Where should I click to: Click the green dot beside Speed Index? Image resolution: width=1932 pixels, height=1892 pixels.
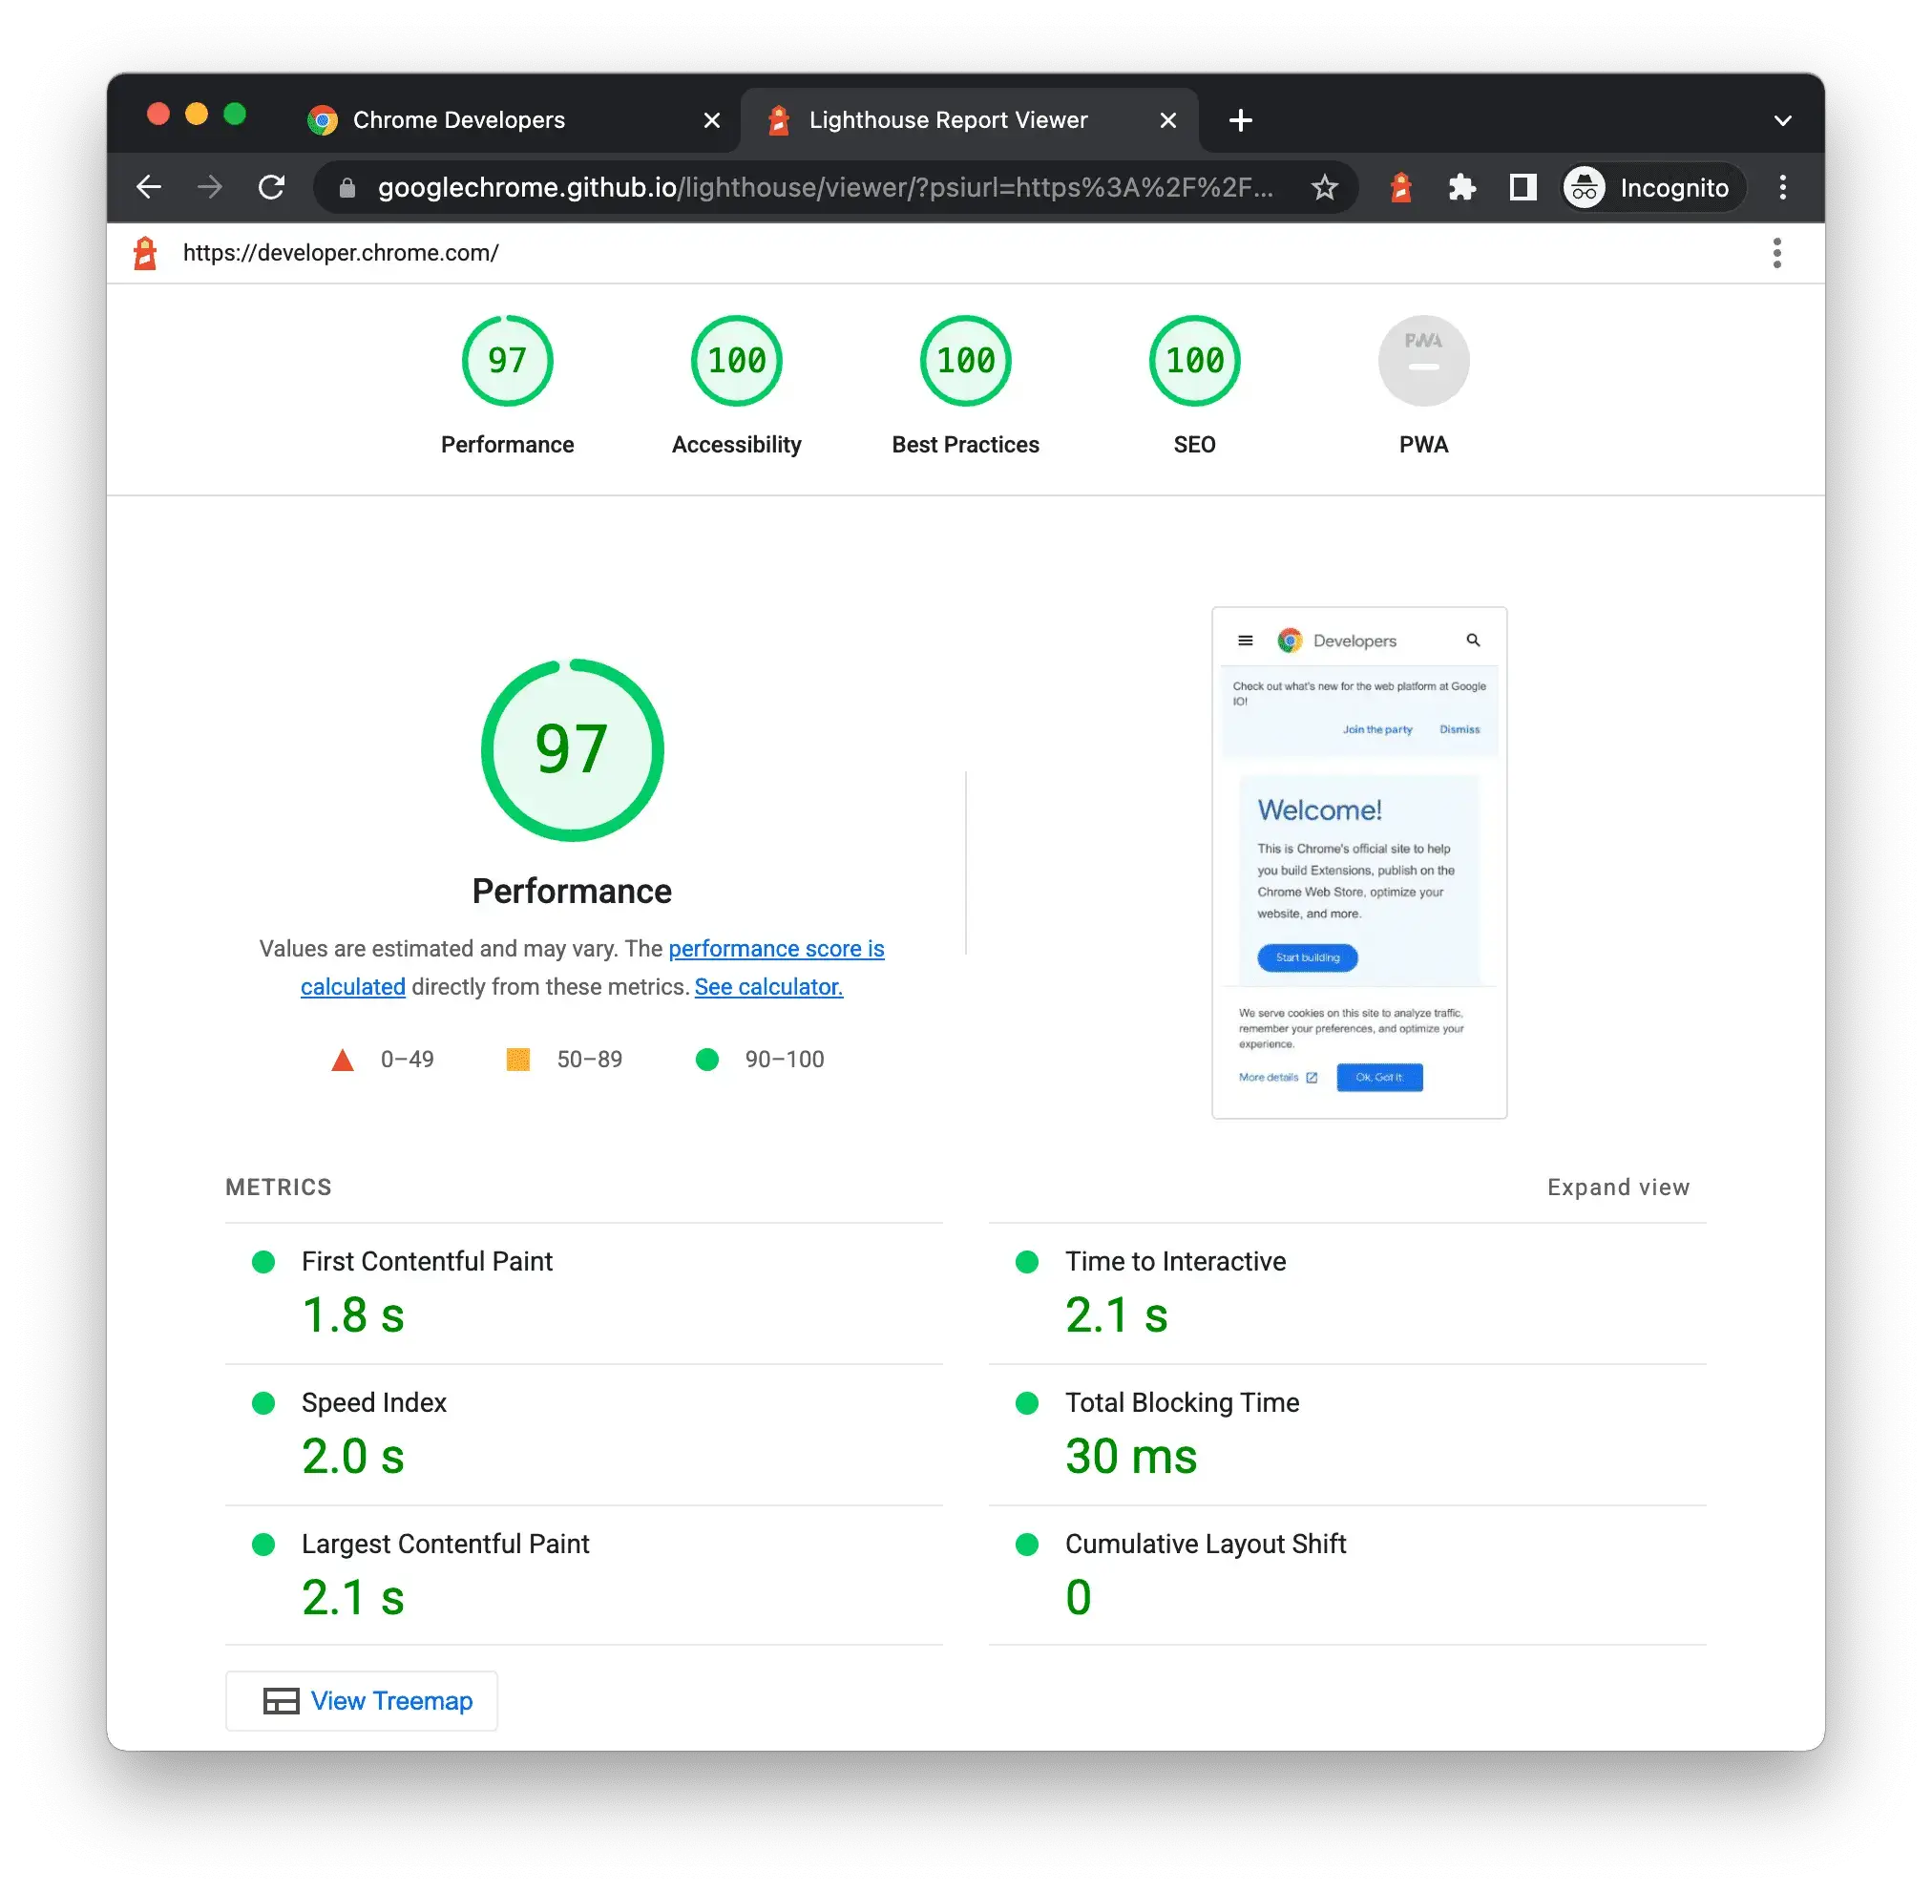click(263, 1403)
